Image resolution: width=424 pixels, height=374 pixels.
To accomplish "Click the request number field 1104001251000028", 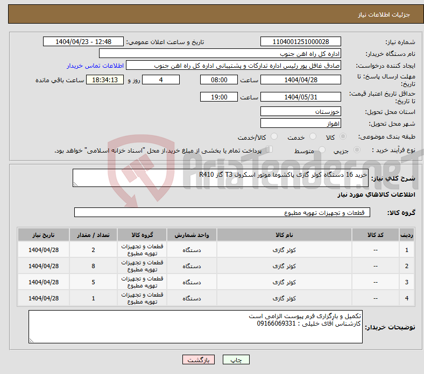I will (300, 41).
